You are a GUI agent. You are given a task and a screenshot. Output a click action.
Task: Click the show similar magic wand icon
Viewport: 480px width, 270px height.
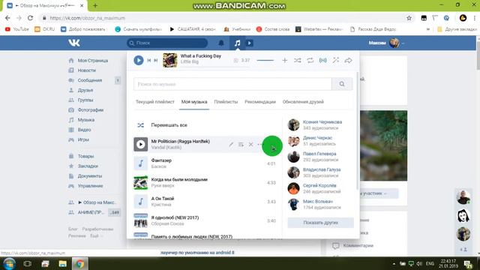[336, 60]
